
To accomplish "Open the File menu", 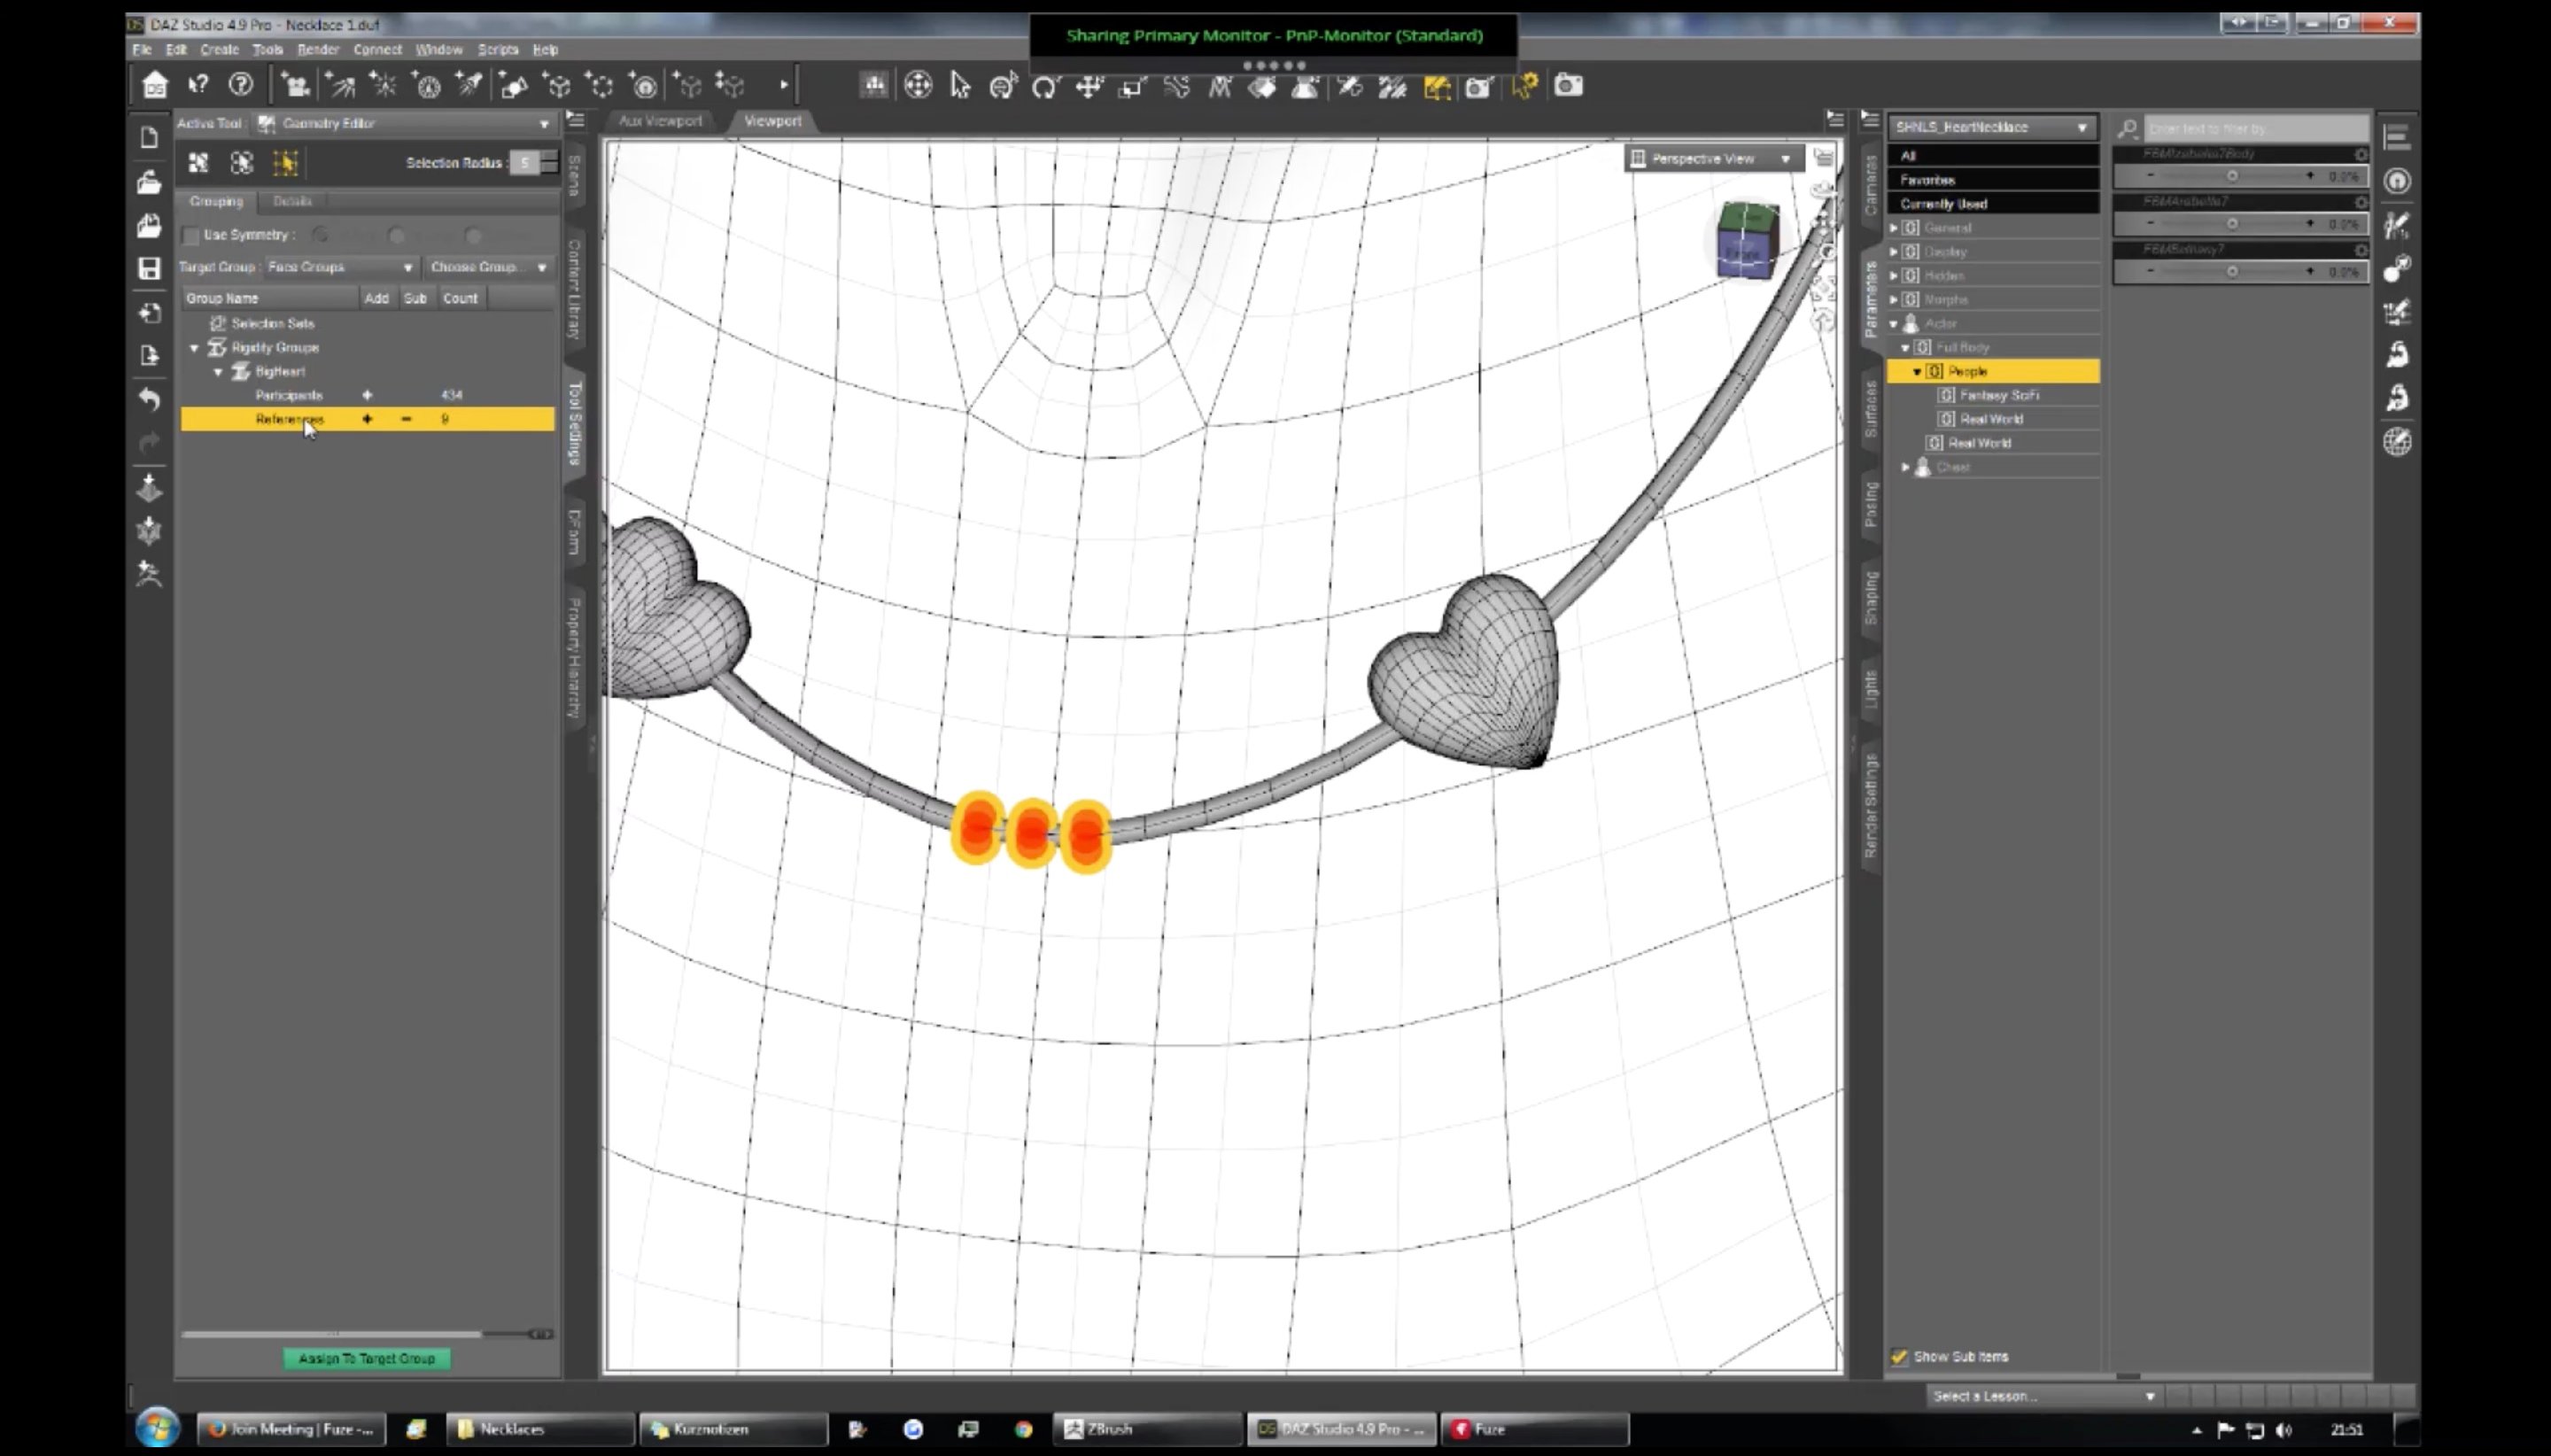I will coord(142,49).
